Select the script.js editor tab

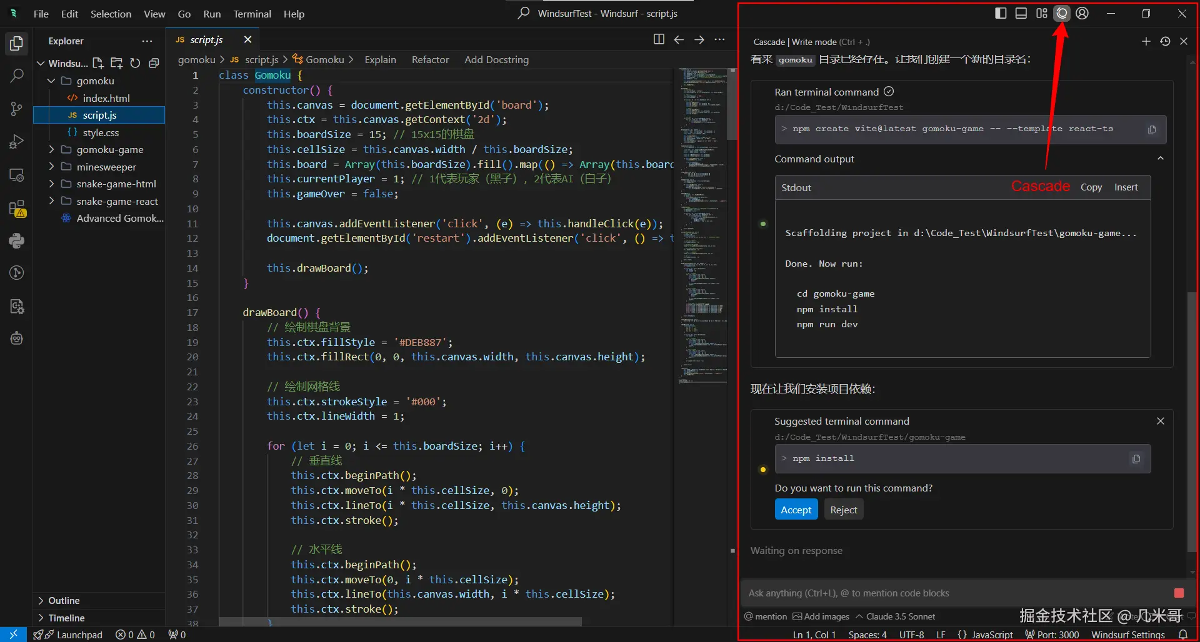coord(206,39)
